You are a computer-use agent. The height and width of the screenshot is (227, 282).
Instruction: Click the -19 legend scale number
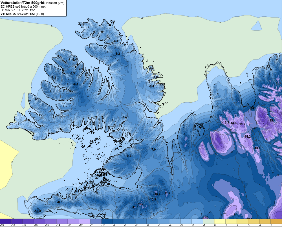click(2, 225)
